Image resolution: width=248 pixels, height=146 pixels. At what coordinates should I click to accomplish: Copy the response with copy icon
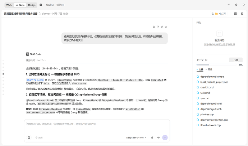(x=162, y=26)
